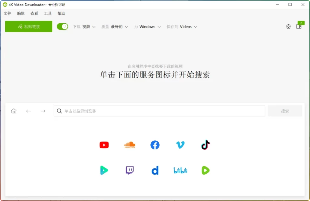310x201 pixels.
Task: Toggle the smart mode switch
Action: (x=62, y=26)
